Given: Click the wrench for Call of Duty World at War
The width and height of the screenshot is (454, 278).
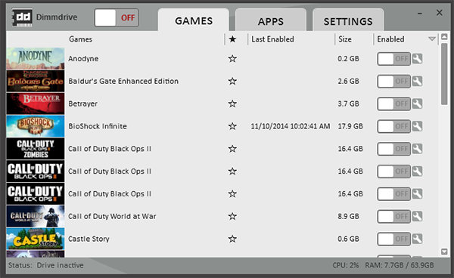Looking at the screenshot, I should coord(417,217).
